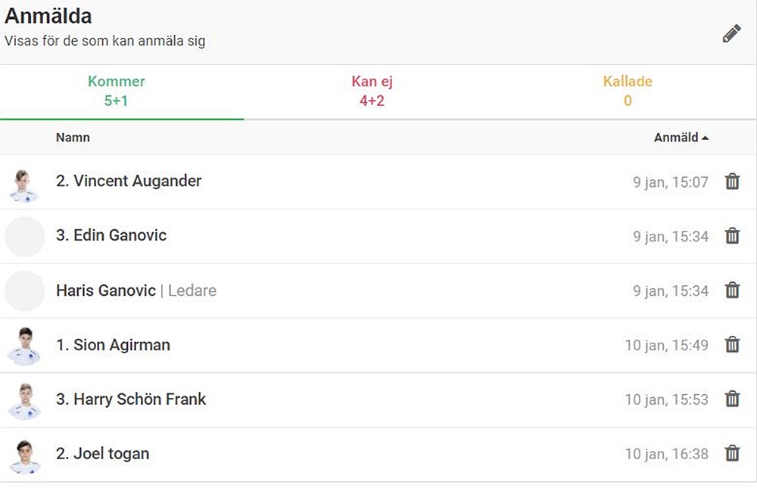Screen dimensions: 757x494
Task: Select the name 2. Joel togan
Action: coord(102,453)
